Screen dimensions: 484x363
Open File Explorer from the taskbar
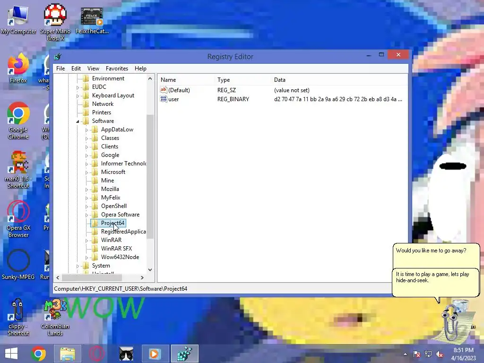[x=68, y=354]
